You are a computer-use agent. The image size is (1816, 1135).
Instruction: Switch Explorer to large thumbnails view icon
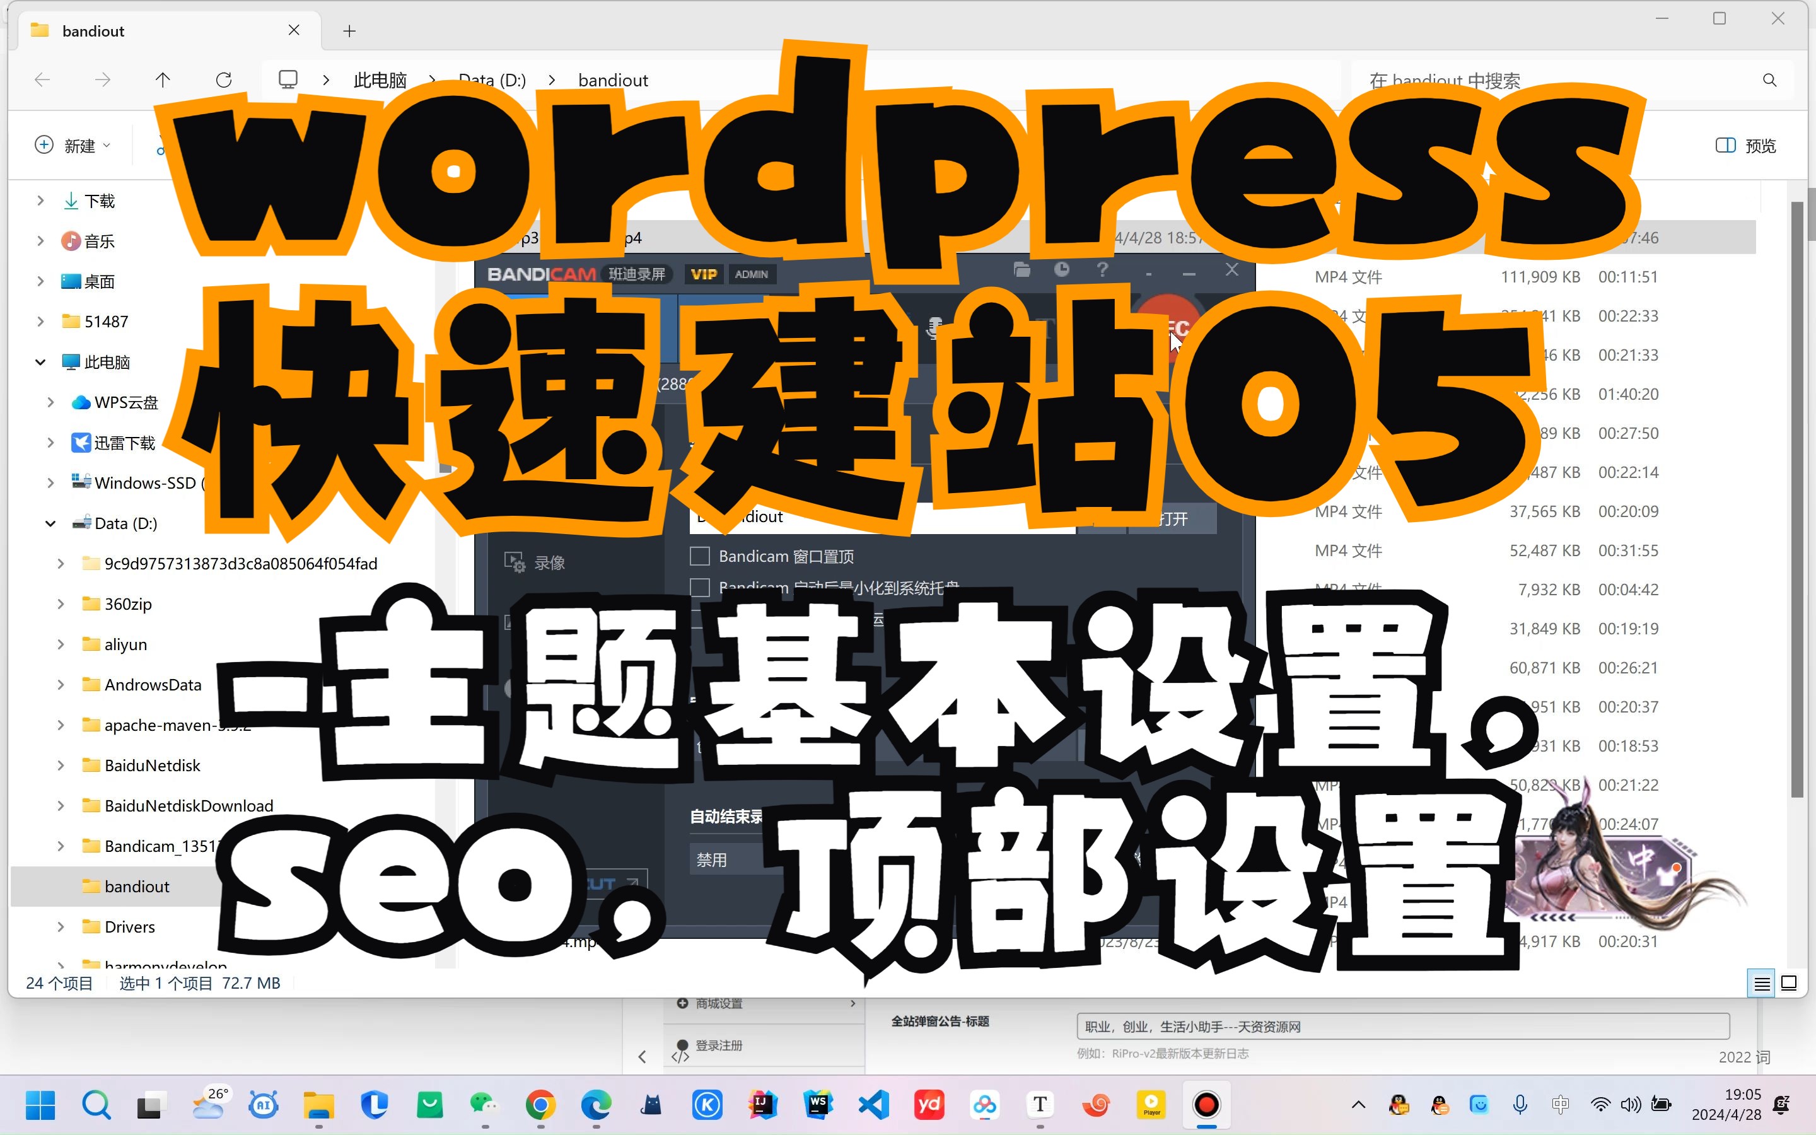coord(1789,982)
